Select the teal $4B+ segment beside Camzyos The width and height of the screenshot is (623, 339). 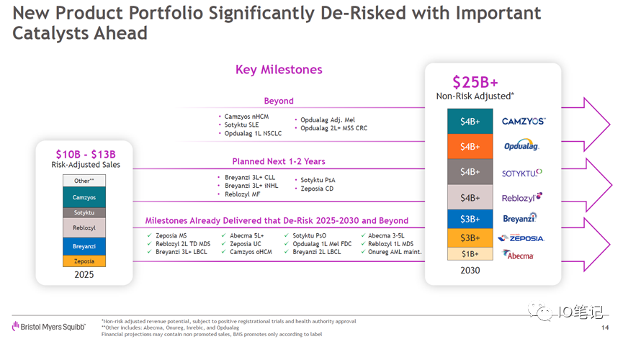pyautogui.click(x=470, y=121)
